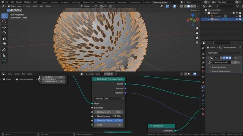The image size is (243, 136).
Task: Open the World properties tab
Action: tap(203, 71)
